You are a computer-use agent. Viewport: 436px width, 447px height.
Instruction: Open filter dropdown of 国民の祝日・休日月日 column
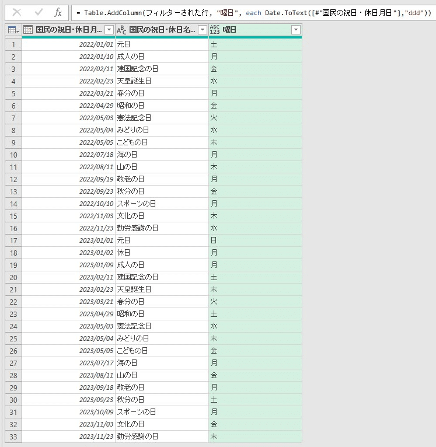[109, 30]
